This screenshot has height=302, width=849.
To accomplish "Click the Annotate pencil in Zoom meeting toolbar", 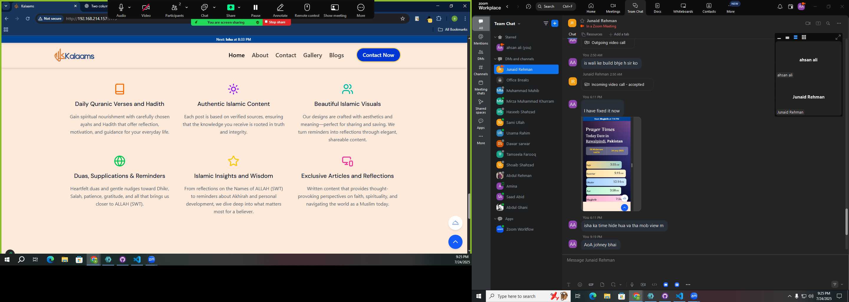I will point(280,10).
